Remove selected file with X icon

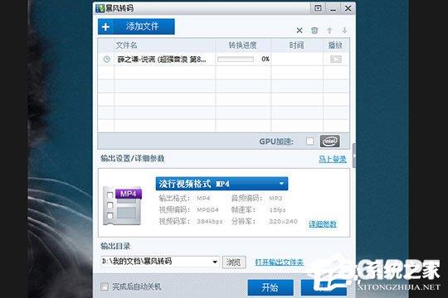tap(299, 31)
